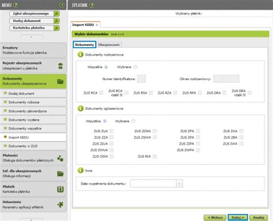This screenshot has width=273, height=221.
Task: Tick the ZUS RPA checkbox
Action: pos(200,93)
